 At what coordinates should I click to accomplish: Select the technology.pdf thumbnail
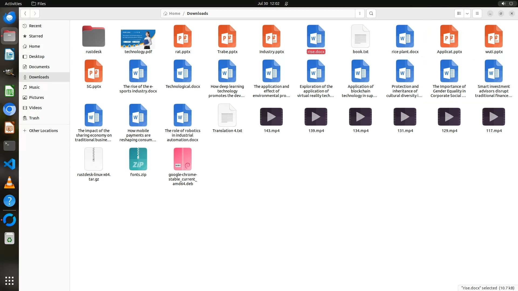pyautogui.click(x=138, y=39)
